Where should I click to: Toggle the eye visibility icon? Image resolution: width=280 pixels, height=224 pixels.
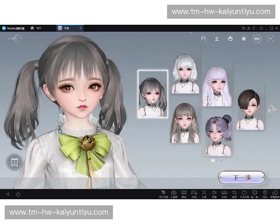(x=257, y=39)
